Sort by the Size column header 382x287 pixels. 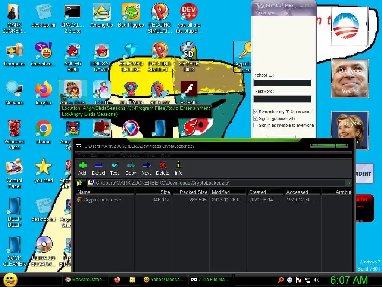pos(153,192)
